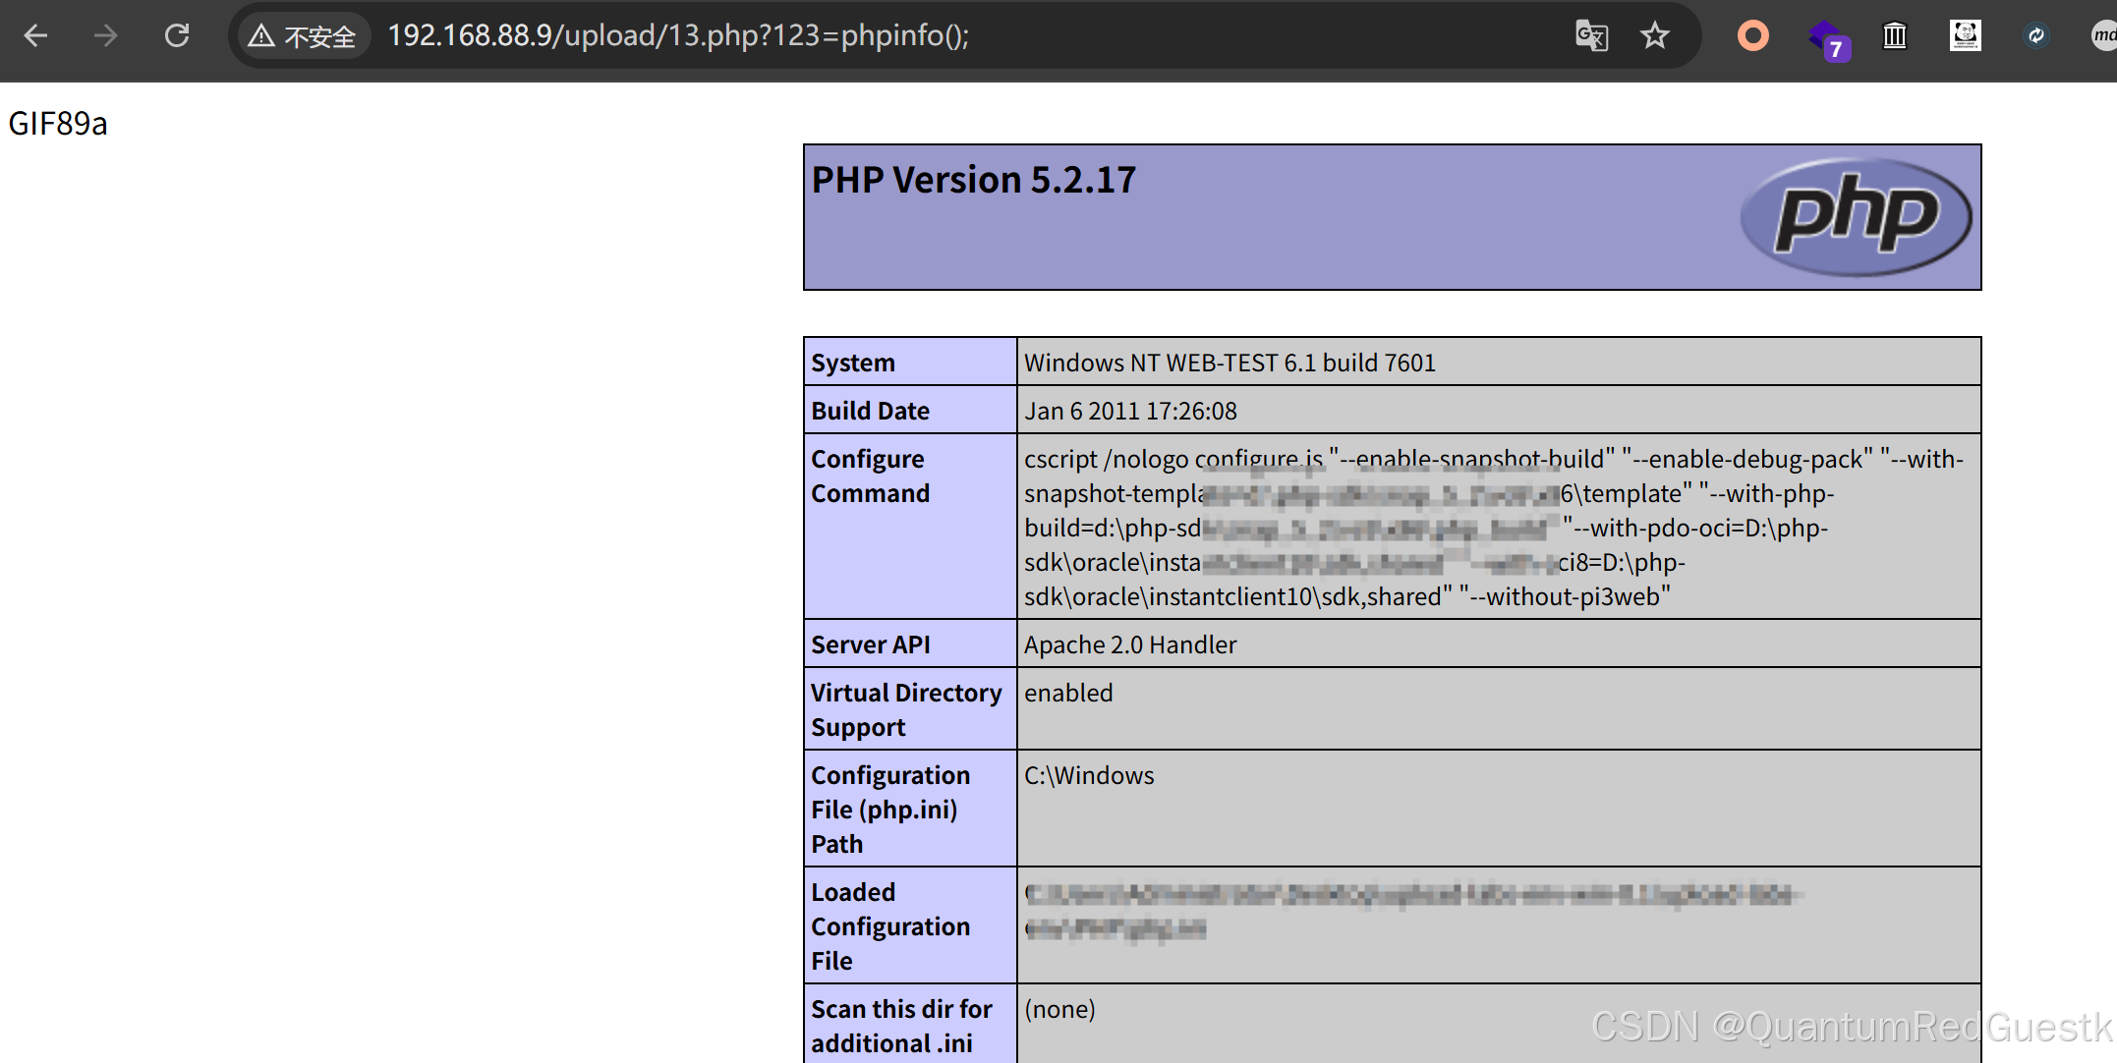This screenshot has width=2117, height=1063.
Task: Open the panda face extension
Action: [1965, 36]
